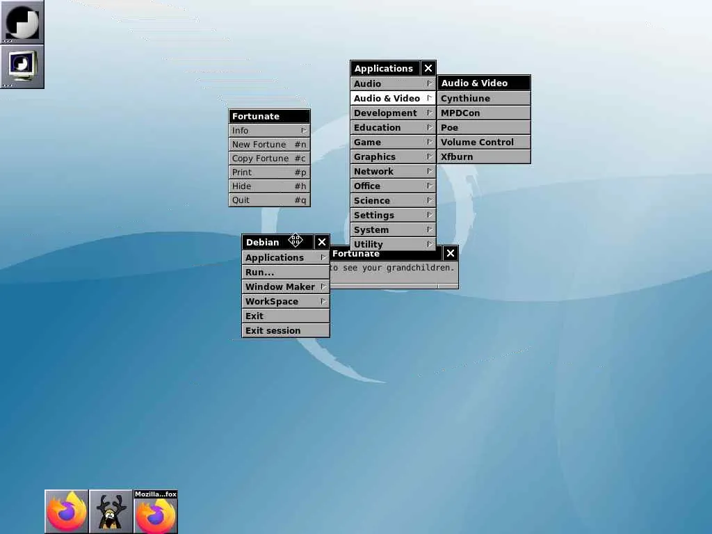Expand Window Maker submenu
This screenshot has width=712, height=534.
click(286, 286)
